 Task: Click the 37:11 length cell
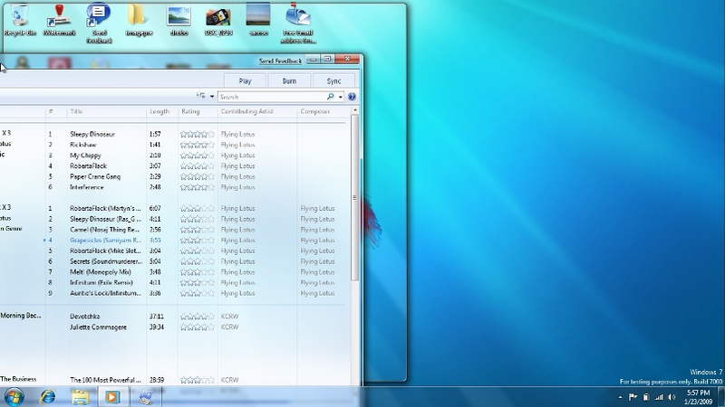pyautogui.click(x=156, y=316)
